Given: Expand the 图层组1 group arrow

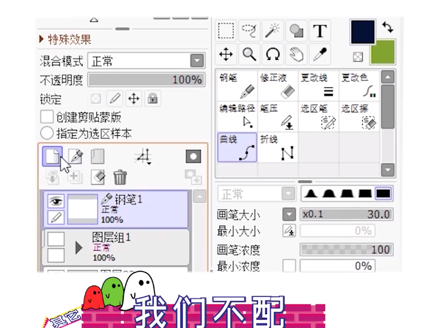Looking at the screenshot, I should (x=78, y=248).
